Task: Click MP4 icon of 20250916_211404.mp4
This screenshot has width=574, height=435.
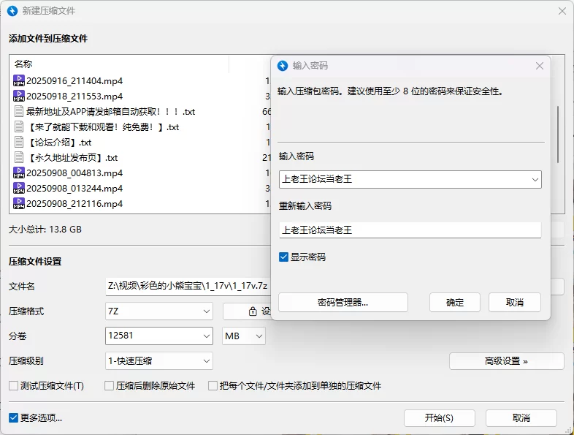Action: (x=19, y=80)
